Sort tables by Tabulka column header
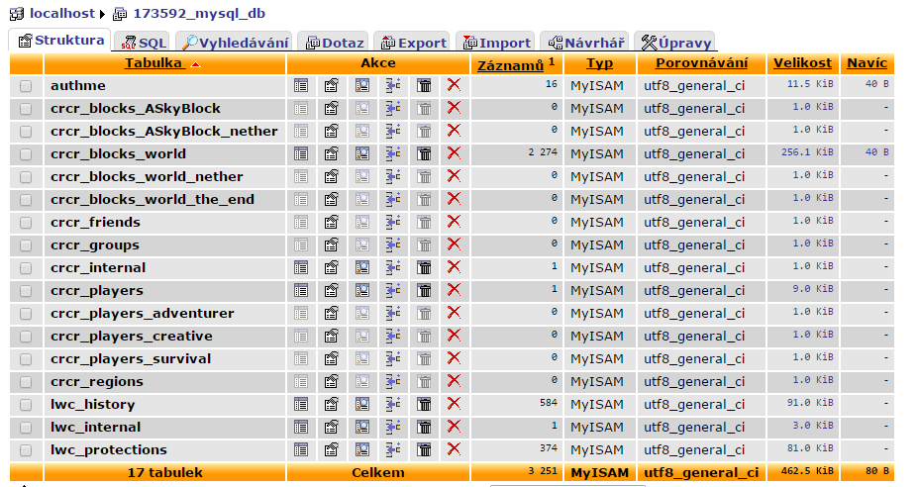 (153, 64)
